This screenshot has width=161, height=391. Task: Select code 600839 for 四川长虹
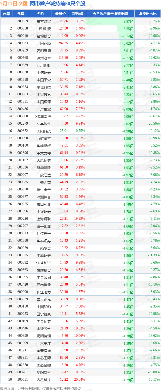click(23, 65)
